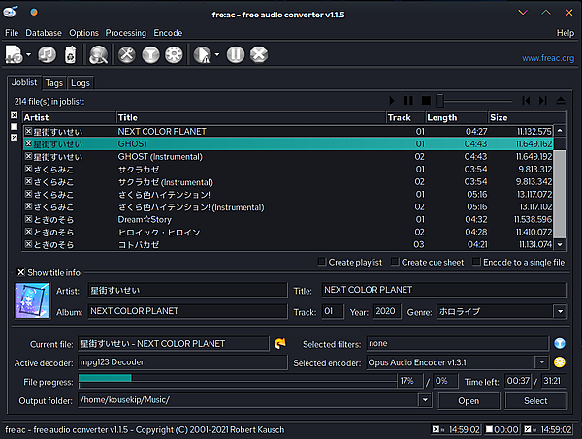Open Encode menu
This screenshot has width=582, height=439.
(168, 33)
